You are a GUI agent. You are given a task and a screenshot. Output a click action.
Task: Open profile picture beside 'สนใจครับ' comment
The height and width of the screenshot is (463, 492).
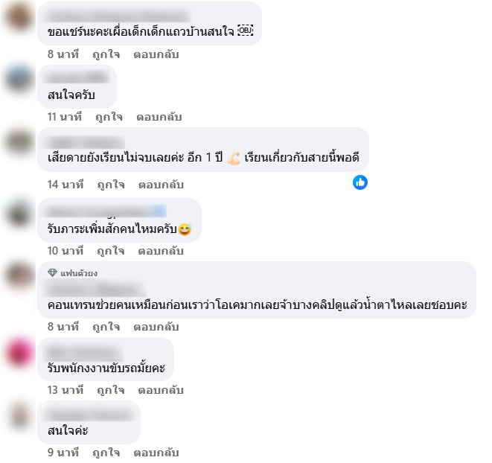pyautogui.click(x=19, y=79)
